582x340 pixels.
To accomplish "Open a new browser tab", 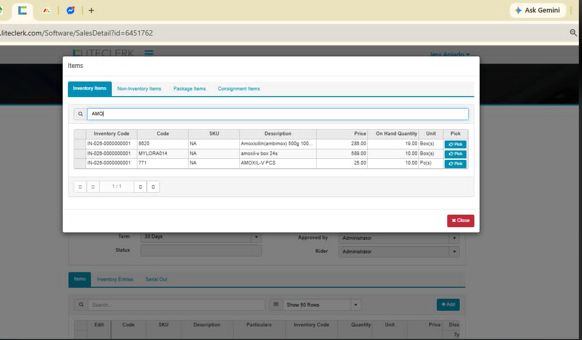I will click(91, 10).
